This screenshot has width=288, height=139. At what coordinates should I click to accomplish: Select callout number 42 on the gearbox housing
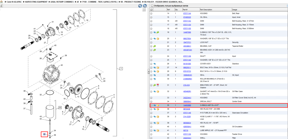click(x=62, y=65)
